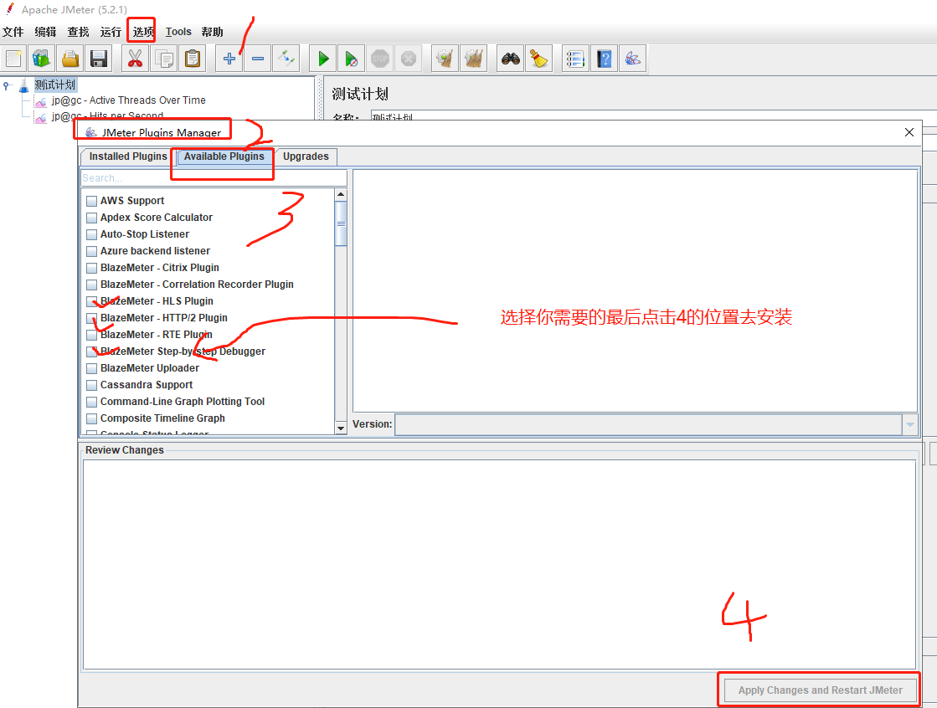
Task: Select BlazeMeter - HLS Plugin row
Action: (157, 301)
